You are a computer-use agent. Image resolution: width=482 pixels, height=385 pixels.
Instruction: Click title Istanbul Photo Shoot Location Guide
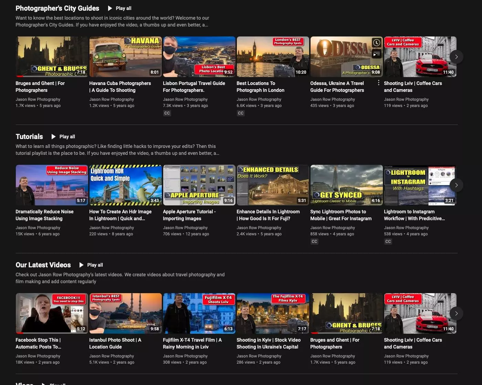click(115, 343)
